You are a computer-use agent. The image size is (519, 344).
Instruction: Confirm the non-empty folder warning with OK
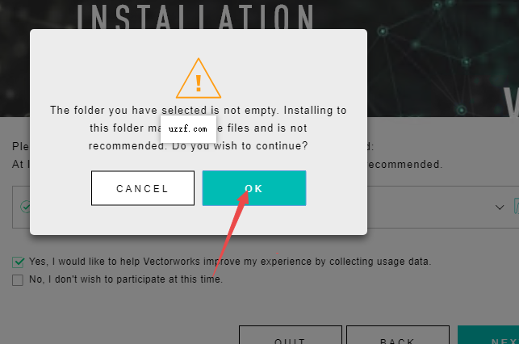coord(254,188)
